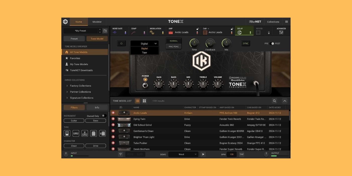Open the hamburger menu at top right
352x176 pixels.
click(286, 22)
